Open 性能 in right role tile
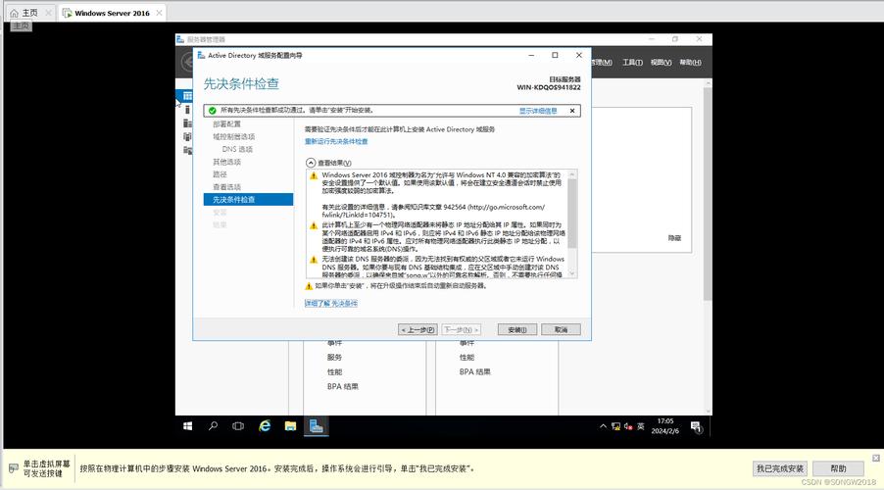884x490 pixels. (467, 357)
